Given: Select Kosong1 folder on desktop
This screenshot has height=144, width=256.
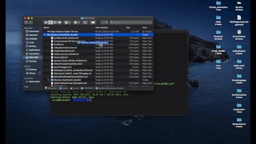Looking at the screenshot, I should (218, 35).
